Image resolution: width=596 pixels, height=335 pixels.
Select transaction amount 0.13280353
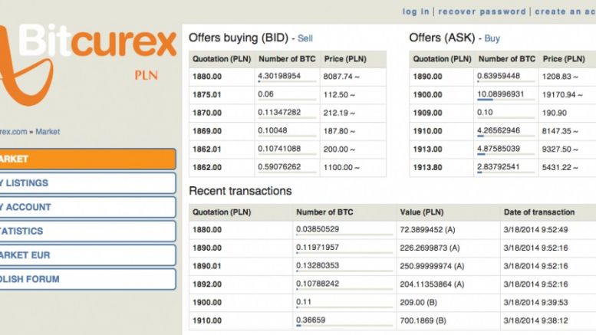[318, 265]
